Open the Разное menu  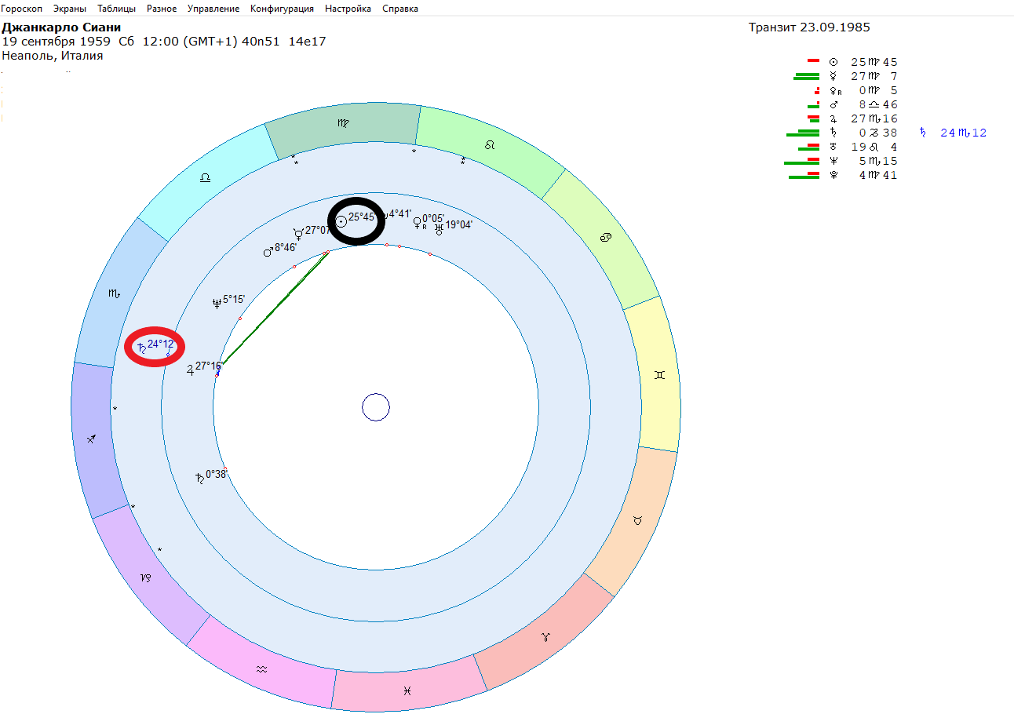coord(162,9)
